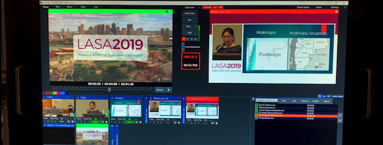Image resolution: width=383 pixels, height=145 pixels.
Task: Click Close on input 3 Computer
Action: (113, 119)
